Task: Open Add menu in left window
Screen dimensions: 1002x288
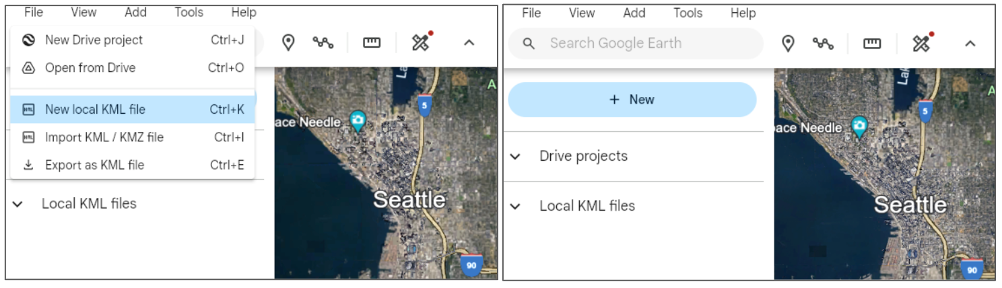Action: click(135, 12)
